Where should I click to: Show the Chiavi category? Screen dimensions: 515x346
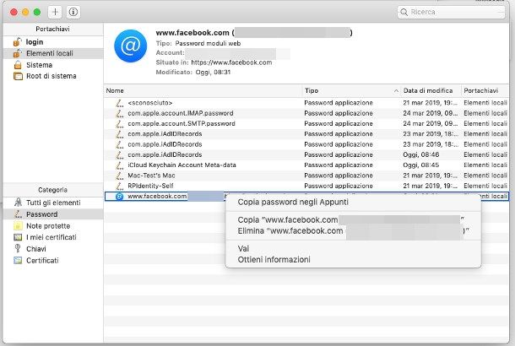click(x=36, y=249)
